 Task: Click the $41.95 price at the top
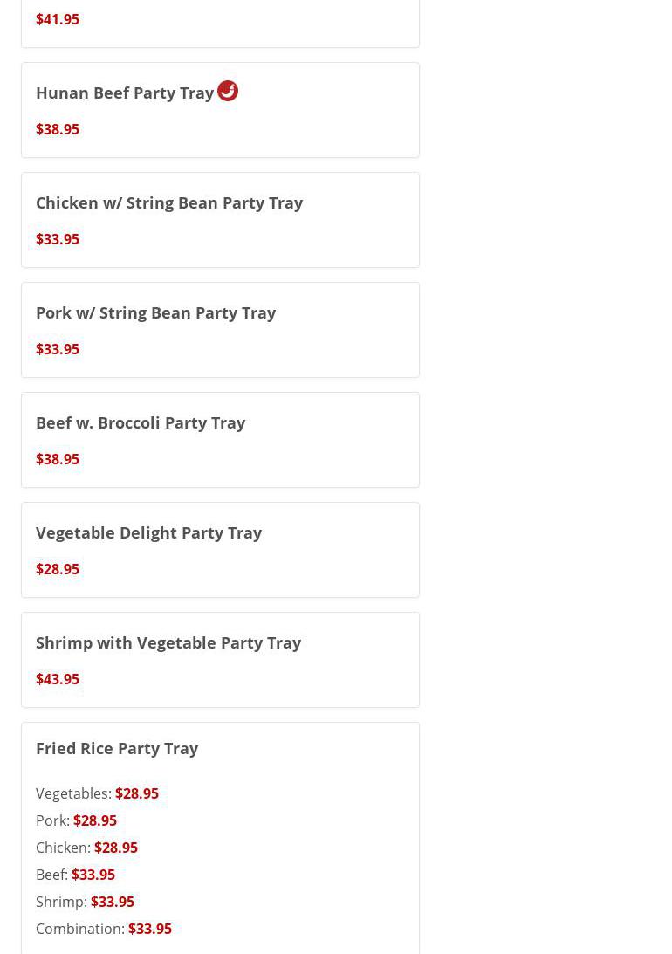(x=58, y=19)
